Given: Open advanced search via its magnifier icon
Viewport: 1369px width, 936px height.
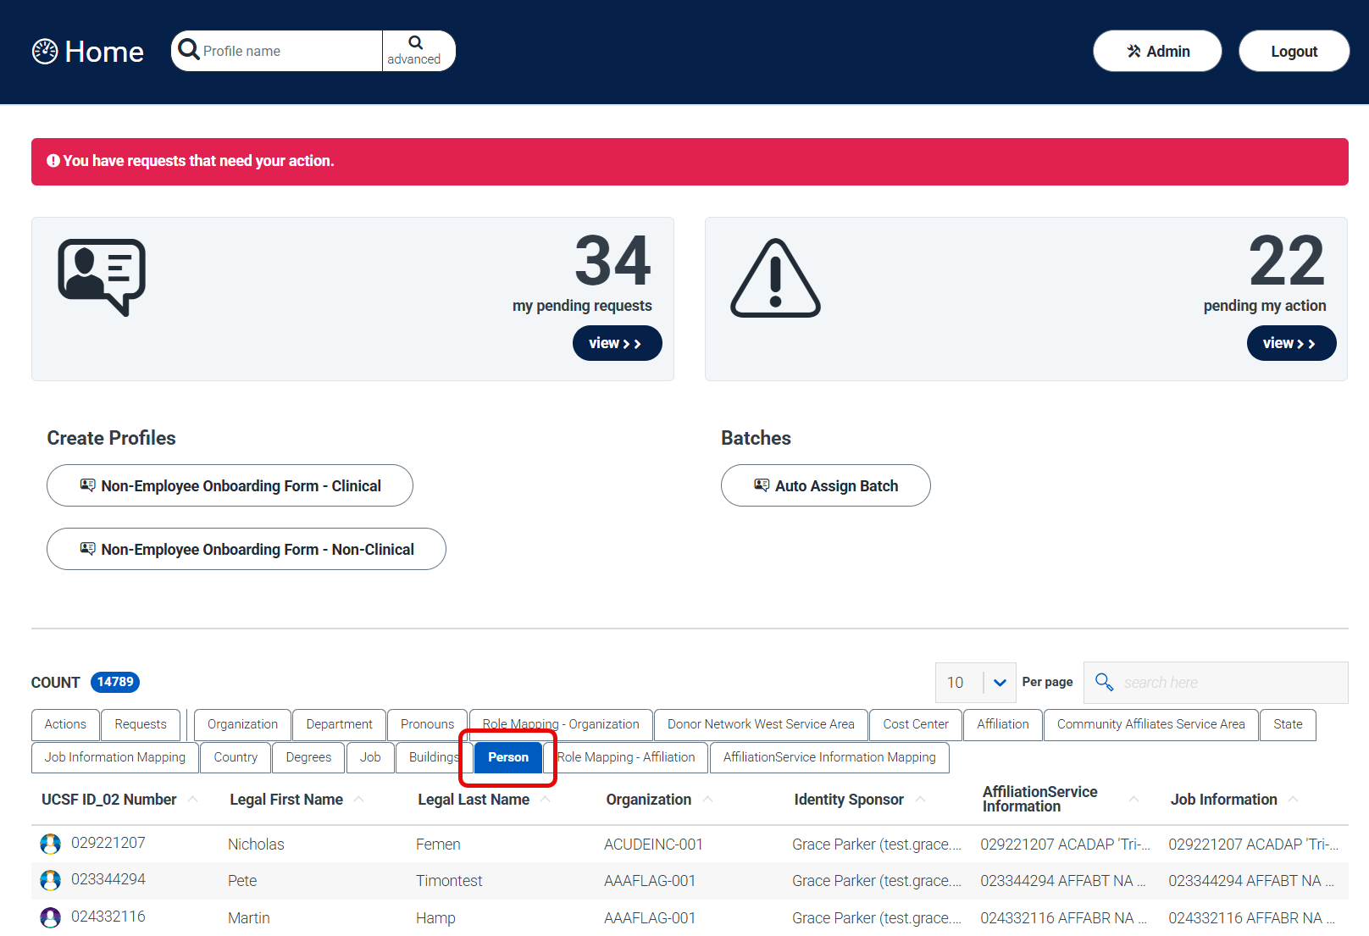Looking at the screenshot, I should click(414, 40).
